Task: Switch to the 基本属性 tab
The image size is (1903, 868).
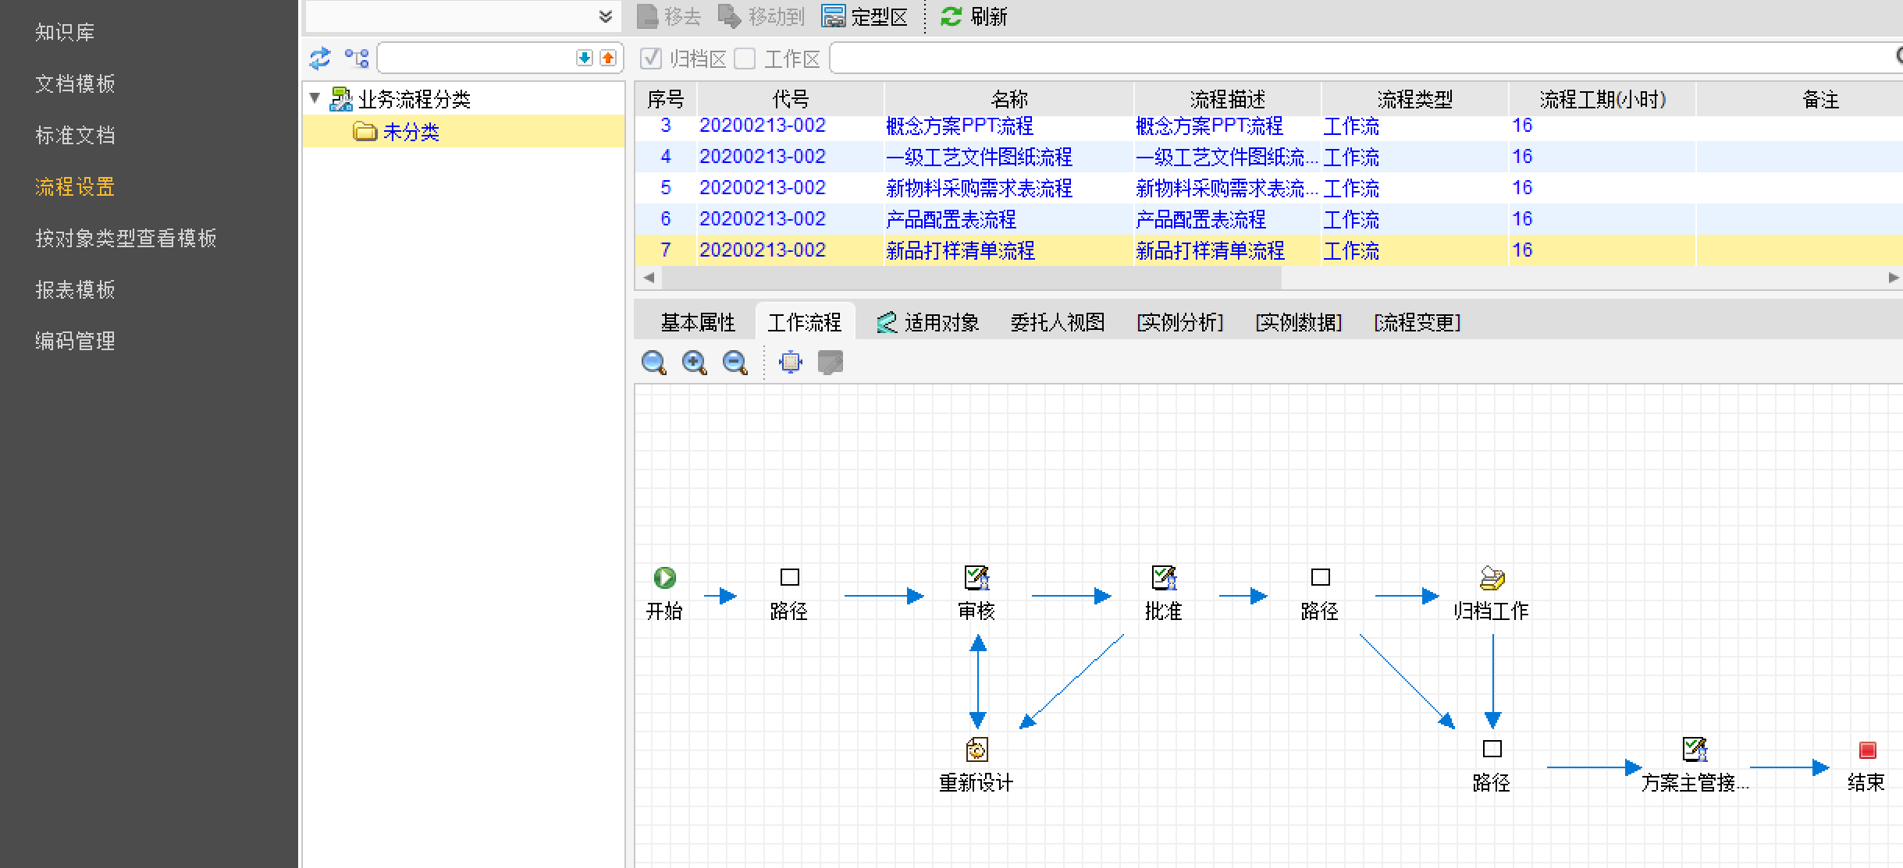Action: click(x=697, y=322)
